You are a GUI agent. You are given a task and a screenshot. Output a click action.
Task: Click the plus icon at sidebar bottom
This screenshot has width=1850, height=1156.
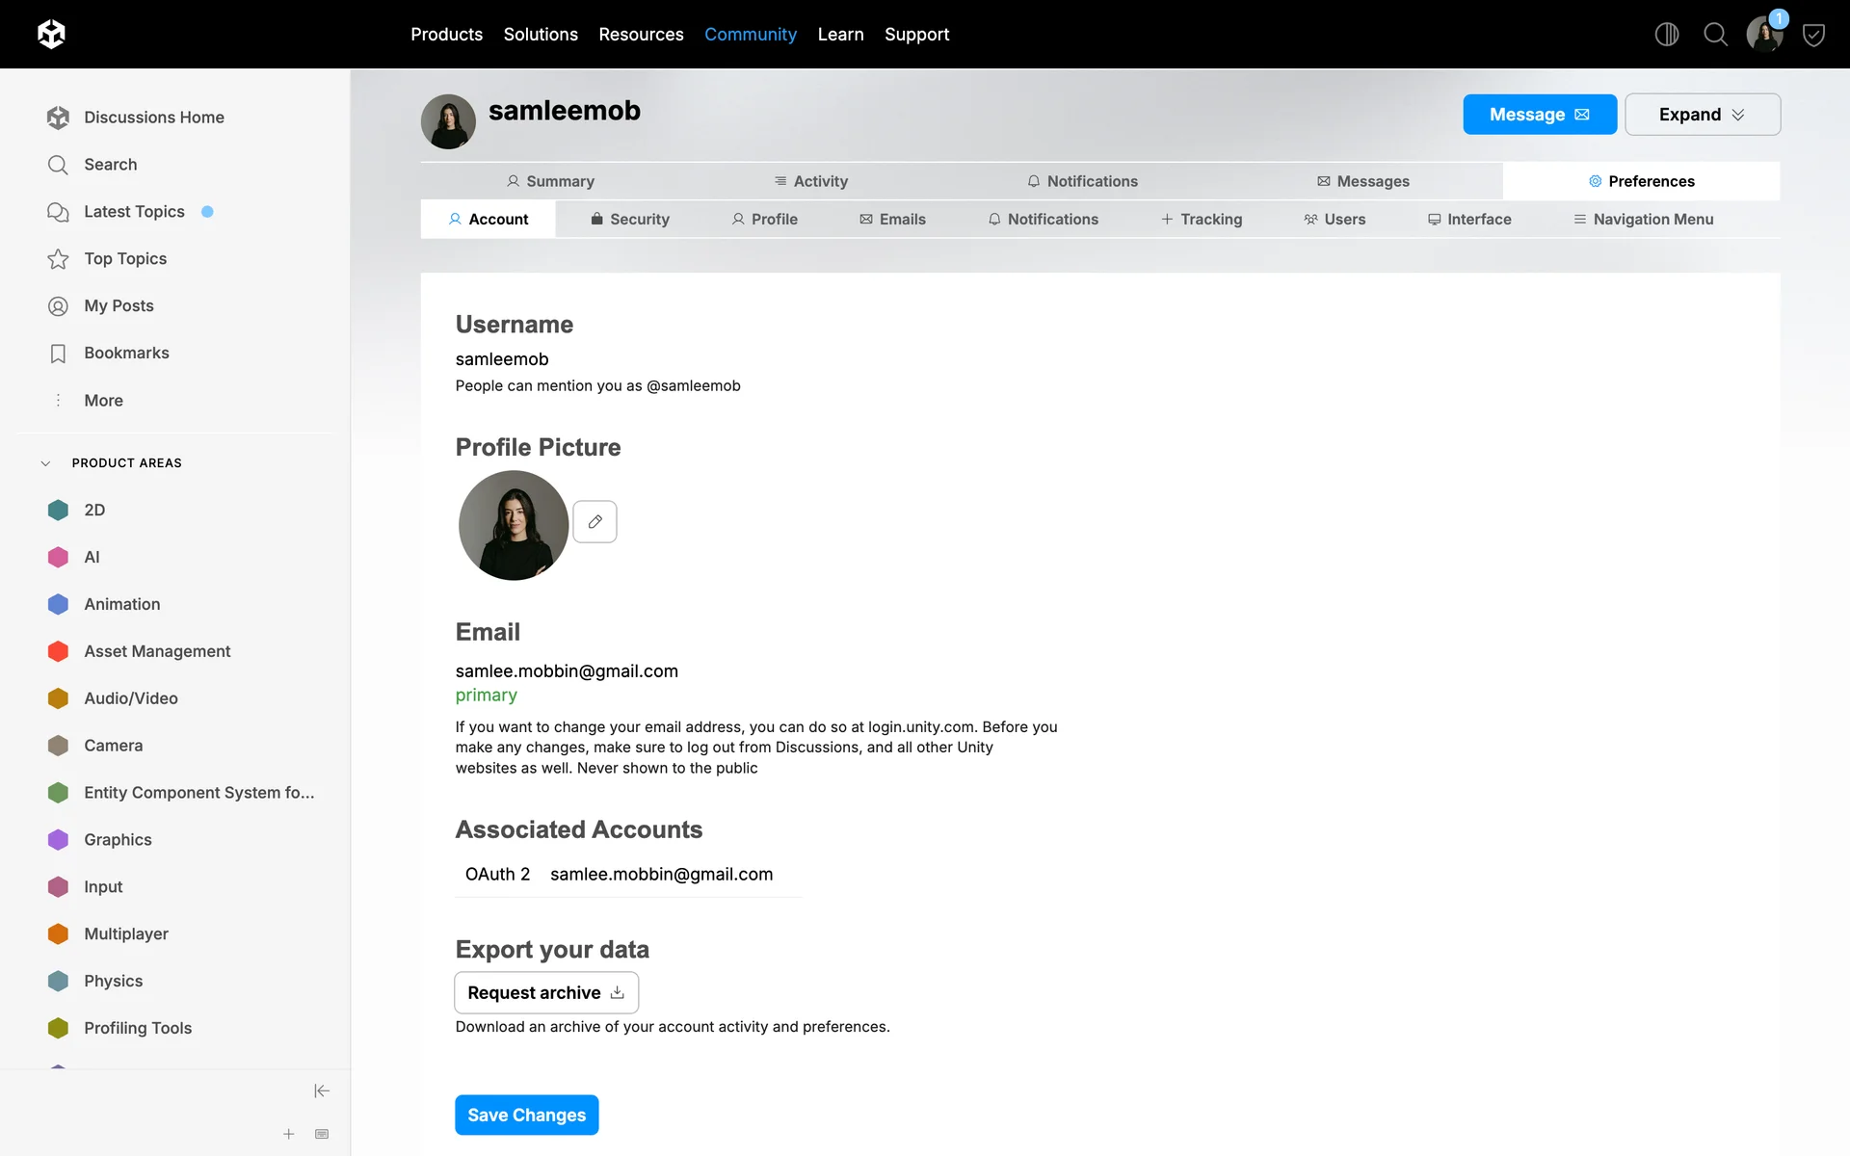pos(288,1134)
